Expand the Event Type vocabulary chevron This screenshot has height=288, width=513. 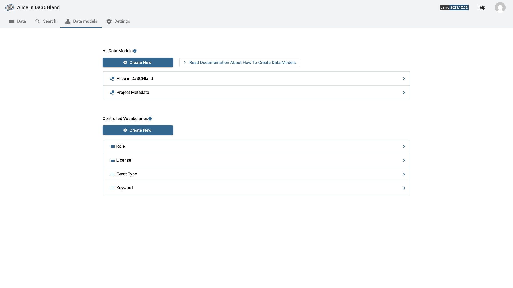pos(404,174)
